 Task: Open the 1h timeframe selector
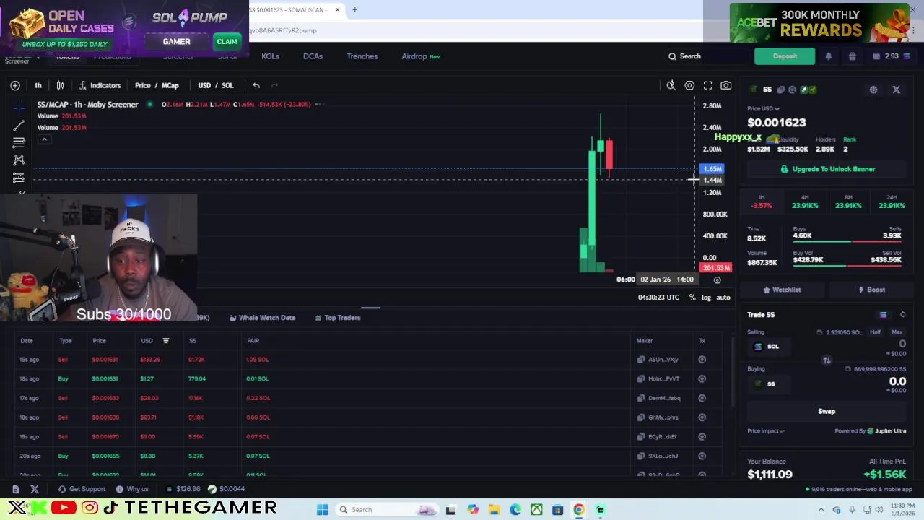38,85
